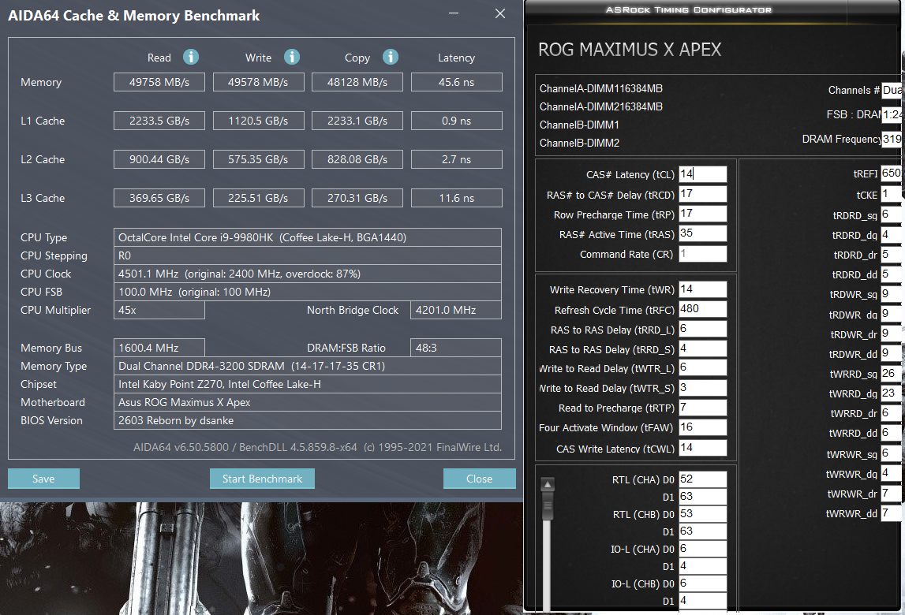Click the Chipset field Intel Kaby Point Z270
Screen dimensions: 905x615
click(x=308, y=384)
